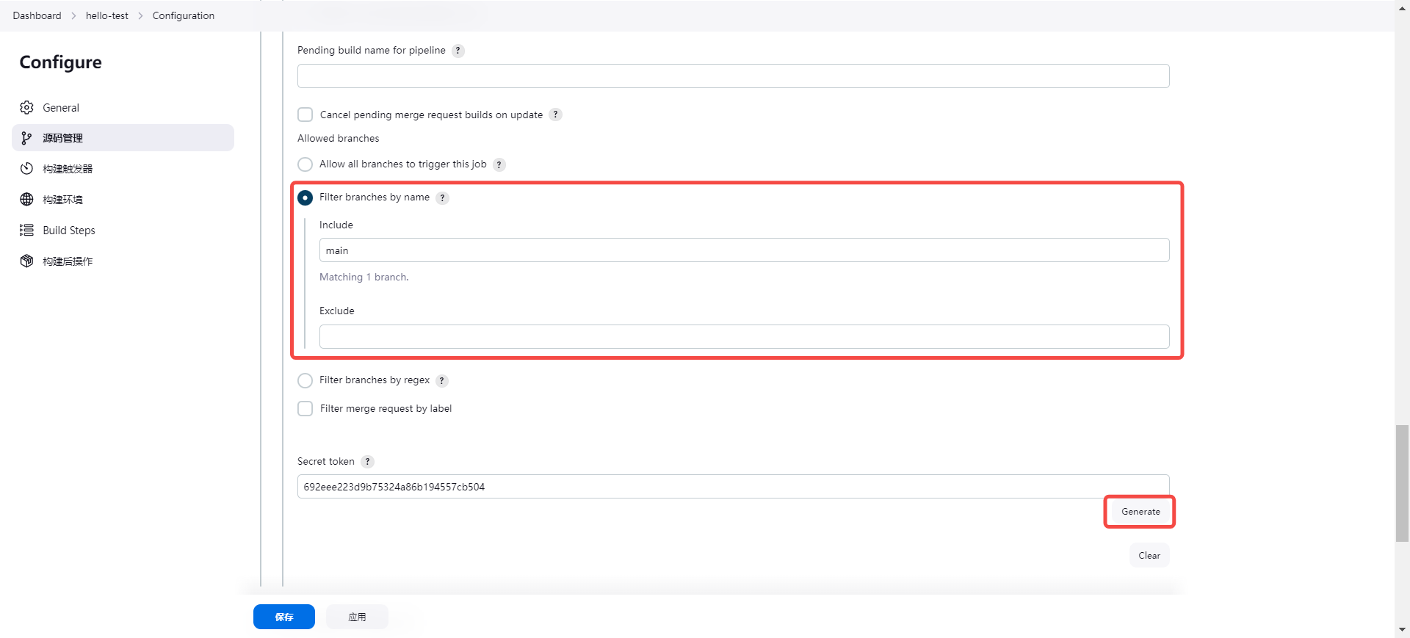The height and width of the screenshot is (638, 1410).
Task: Open help for Secret token
Action: pos(368,462)
